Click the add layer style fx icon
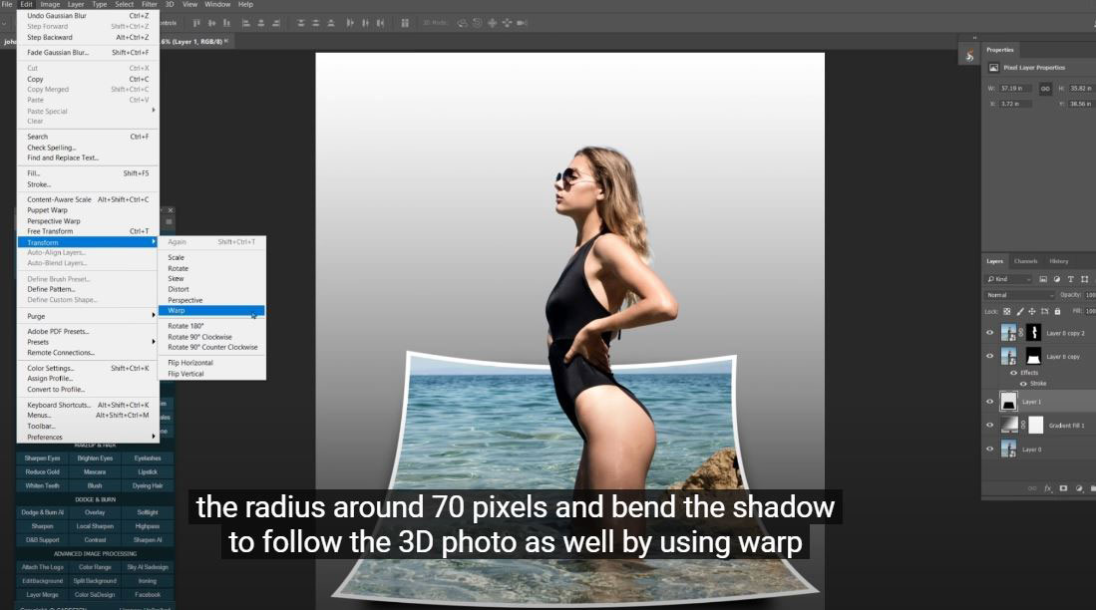This screenshot has height=610, width=1096. pos(1048,488)
